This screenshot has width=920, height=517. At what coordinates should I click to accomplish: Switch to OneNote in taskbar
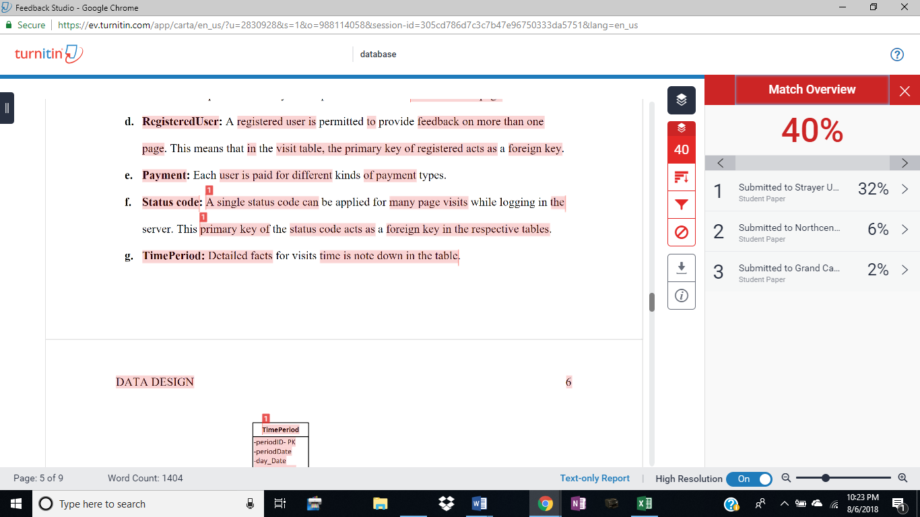[x=578, y=504]
